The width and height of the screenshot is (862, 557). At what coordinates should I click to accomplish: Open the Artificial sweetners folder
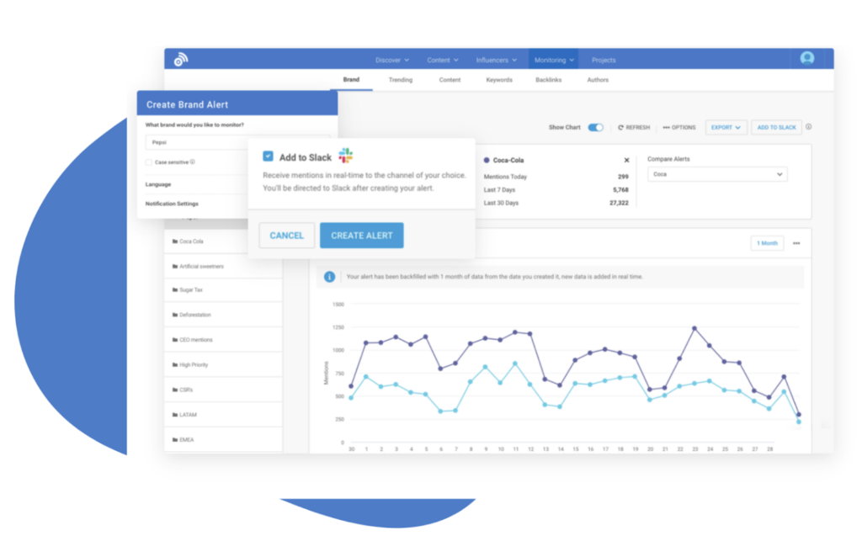pyautogui.click(x=223, y=267)
